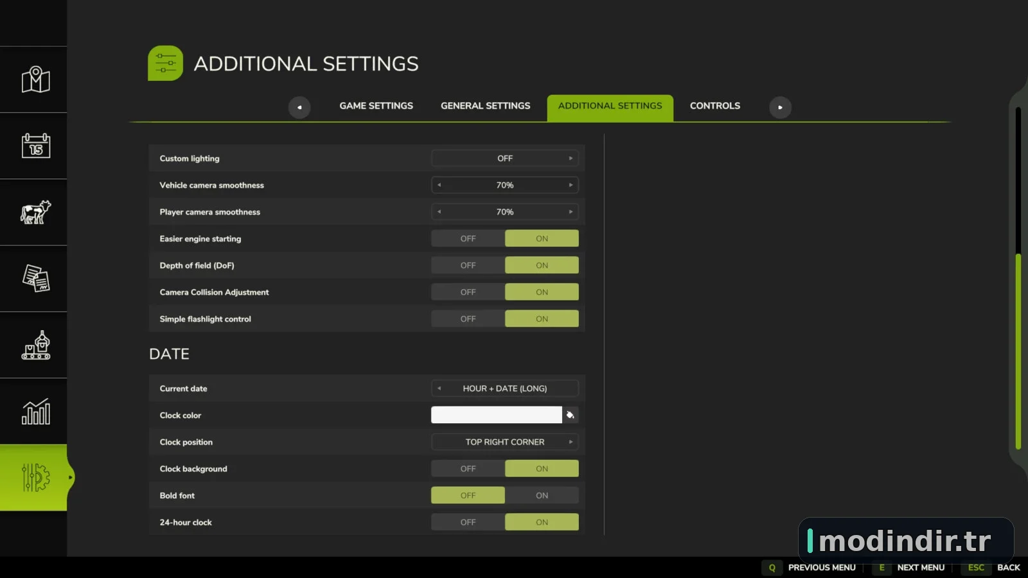Image resolution: width=1028 pixels, height=578 pixels.
Task: Click the Previous Menu button
Action: point(822,568)
